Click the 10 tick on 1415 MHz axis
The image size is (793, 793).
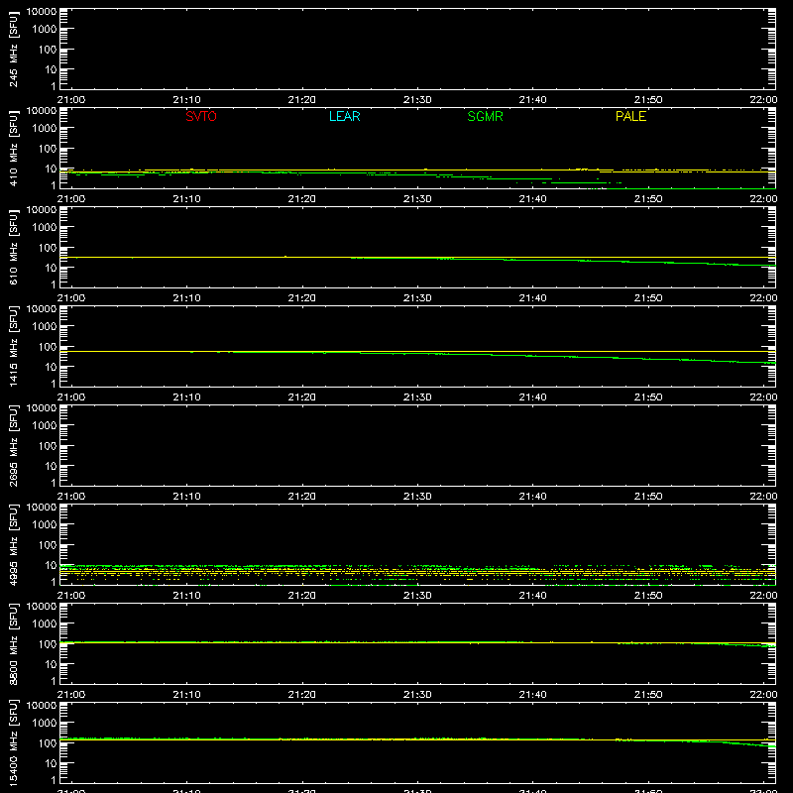pos(51,367)
